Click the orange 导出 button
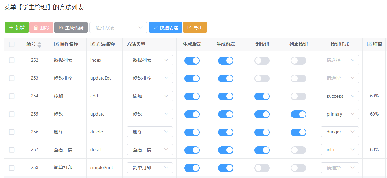 click(195, 27)
